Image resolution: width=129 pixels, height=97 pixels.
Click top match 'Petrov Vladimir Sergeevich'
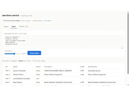pyautogui.click(x=53, y=74)
